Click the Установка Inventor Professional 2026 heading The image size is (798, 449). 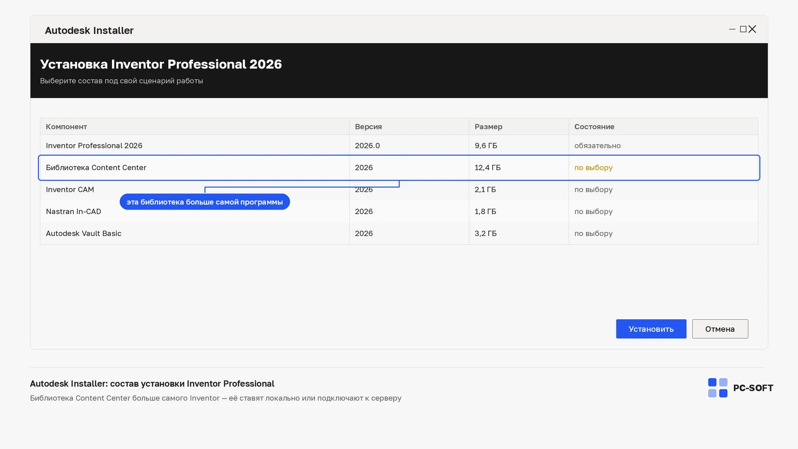[x=161, y=64]
